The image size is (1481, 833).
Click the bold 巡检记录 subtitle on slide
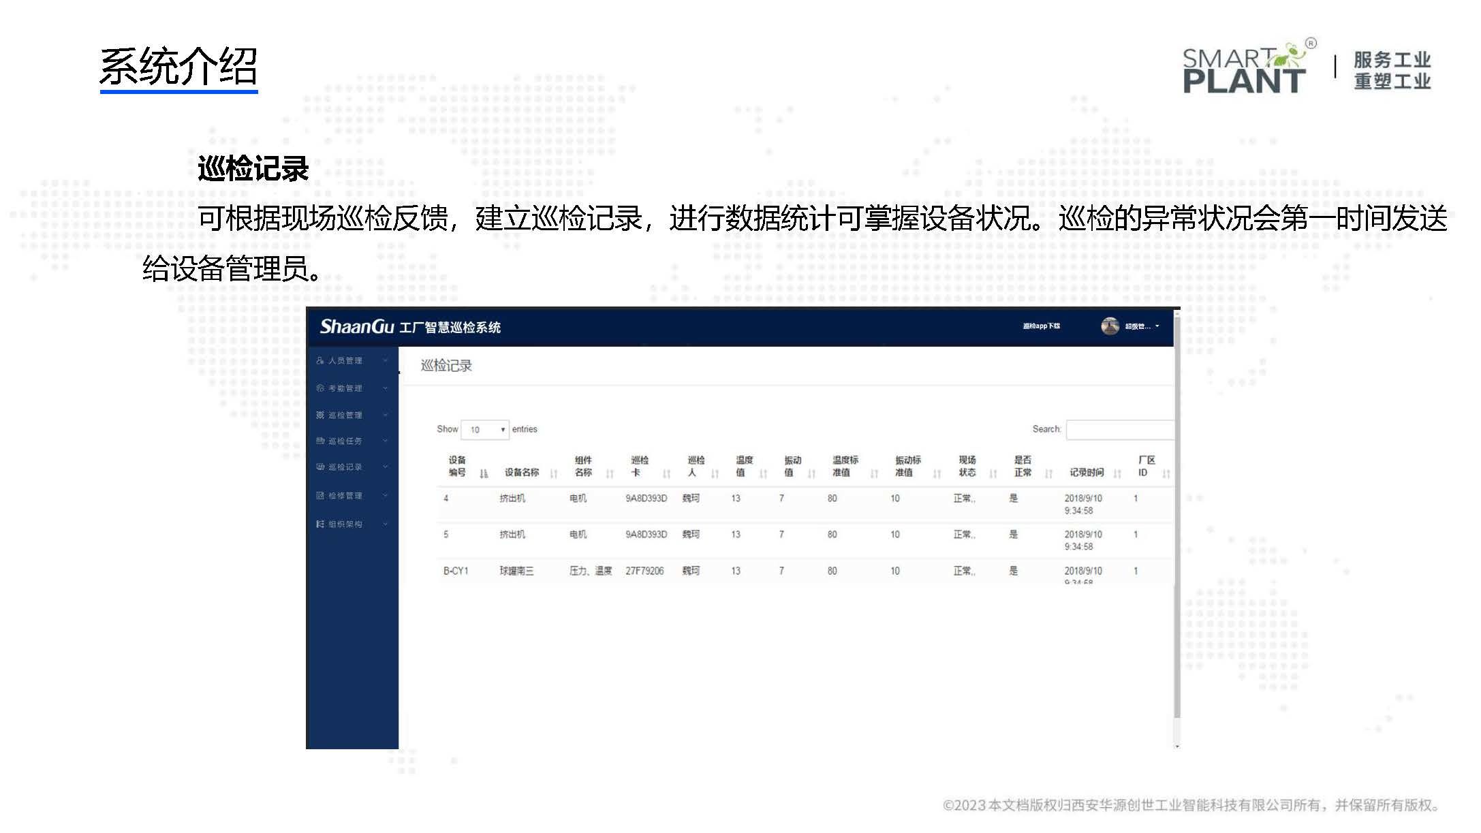pos(253,169)
